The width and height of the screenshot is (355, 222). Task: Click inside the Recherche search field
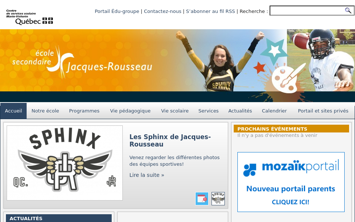[x=307, y=10]
